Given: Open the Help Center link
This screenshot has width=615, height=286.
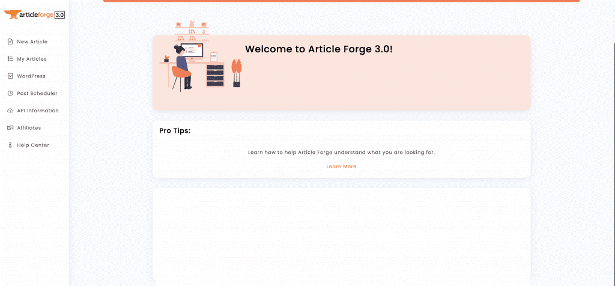Looking at the screenshot, I should 33,145.
